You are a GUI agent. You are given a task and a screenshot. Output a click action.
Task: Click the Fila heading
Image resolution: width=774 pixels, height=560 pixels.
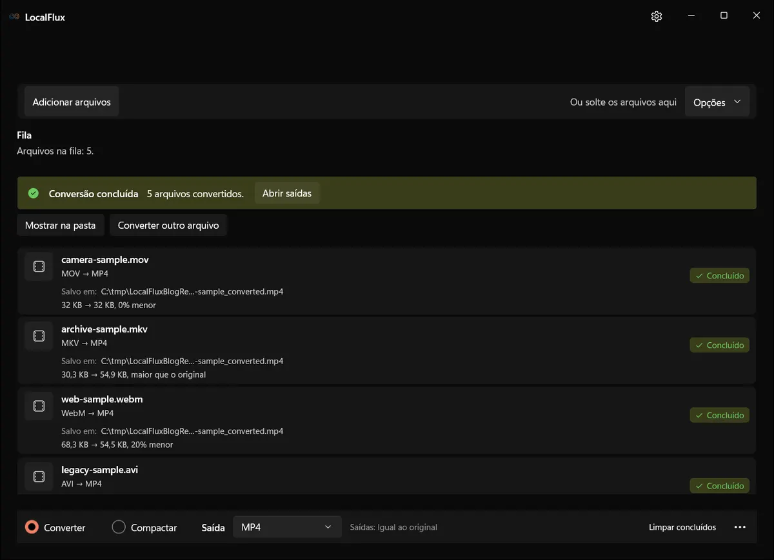coord(24,135)
